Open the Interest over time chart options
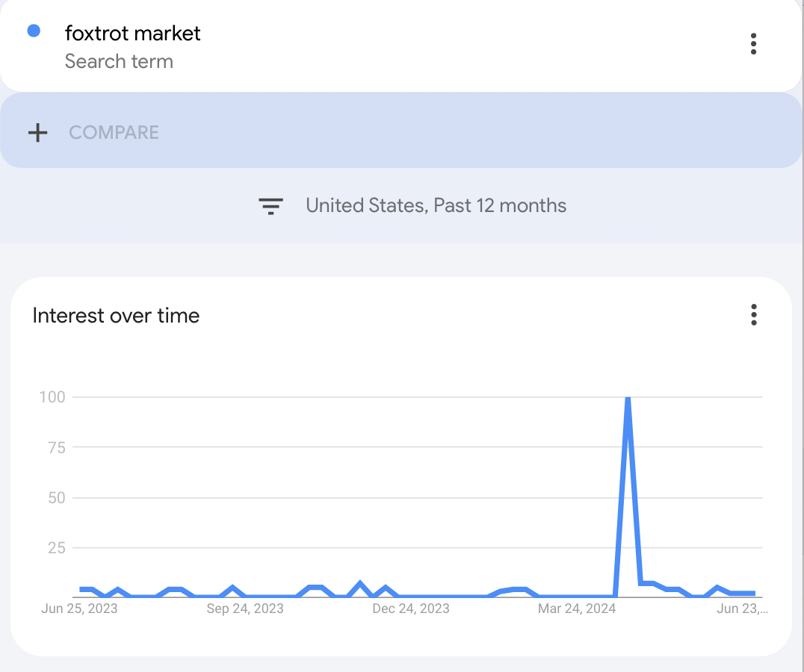The width and height of the screenshot is (804, 672). coord(753,315)
